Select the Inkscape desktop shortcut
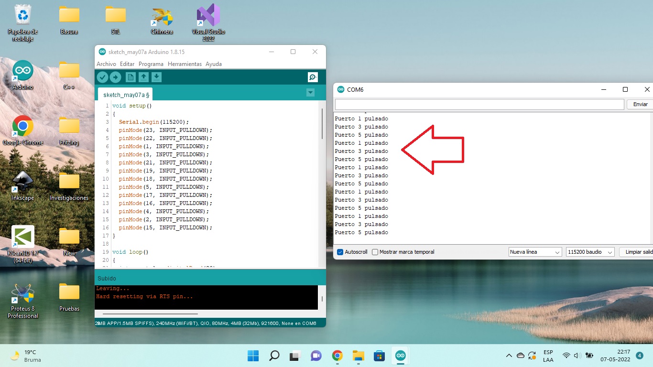 tap(22, 186)
